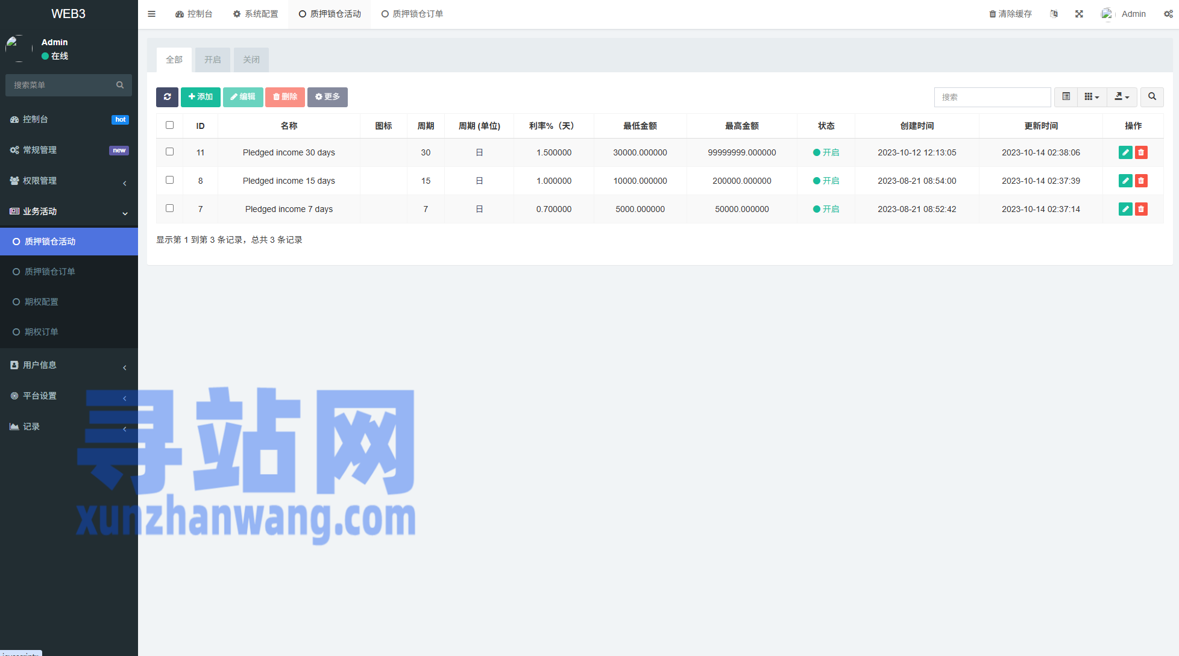The height and width of the screenshot is (656, 1179).
Task: Click the 清除缓存 clear cache link
Action: (x=1010, y=14)
